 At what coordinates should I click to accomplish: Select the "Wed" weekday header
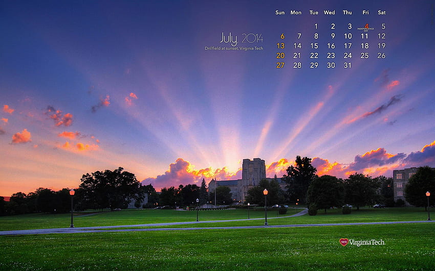tap(329, 12)
